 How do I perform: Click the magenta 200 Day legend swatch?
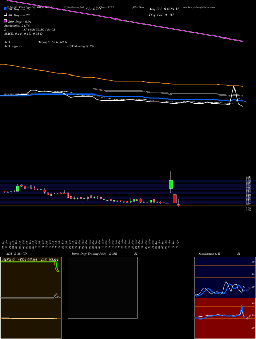click(x=5, y=21)
